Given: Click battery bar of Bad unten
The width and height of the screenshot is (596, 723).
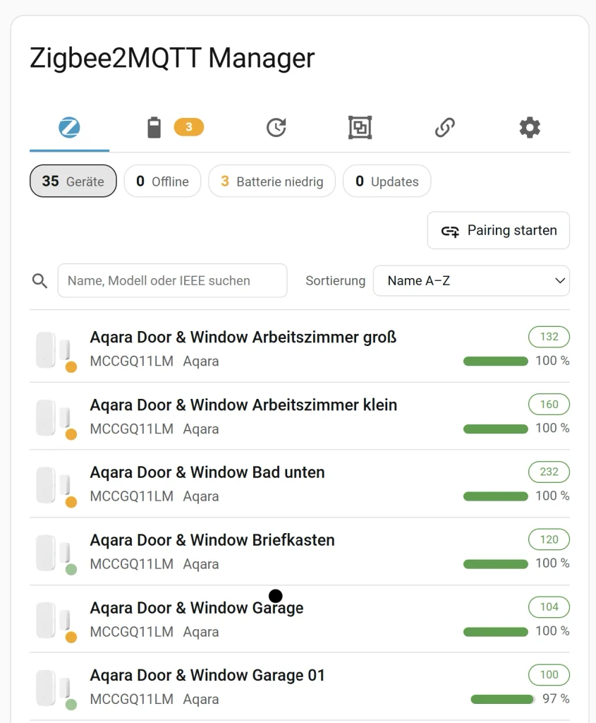Looking at the screenshot, I should tap(496, 496).
